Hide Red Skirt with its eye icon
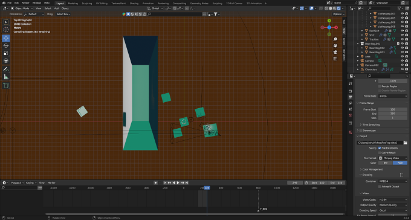This screenshot has height=220, width=411. pos(403,31)
